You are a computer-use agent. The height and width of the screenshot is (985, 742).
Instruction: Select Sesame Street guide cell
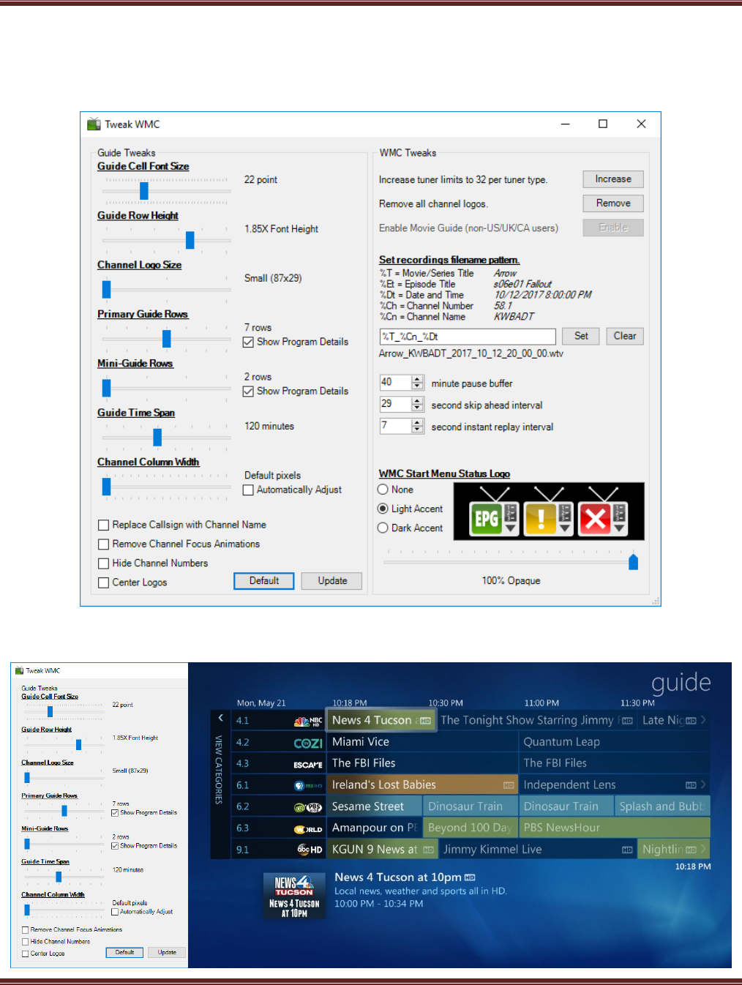click(374, 806)
